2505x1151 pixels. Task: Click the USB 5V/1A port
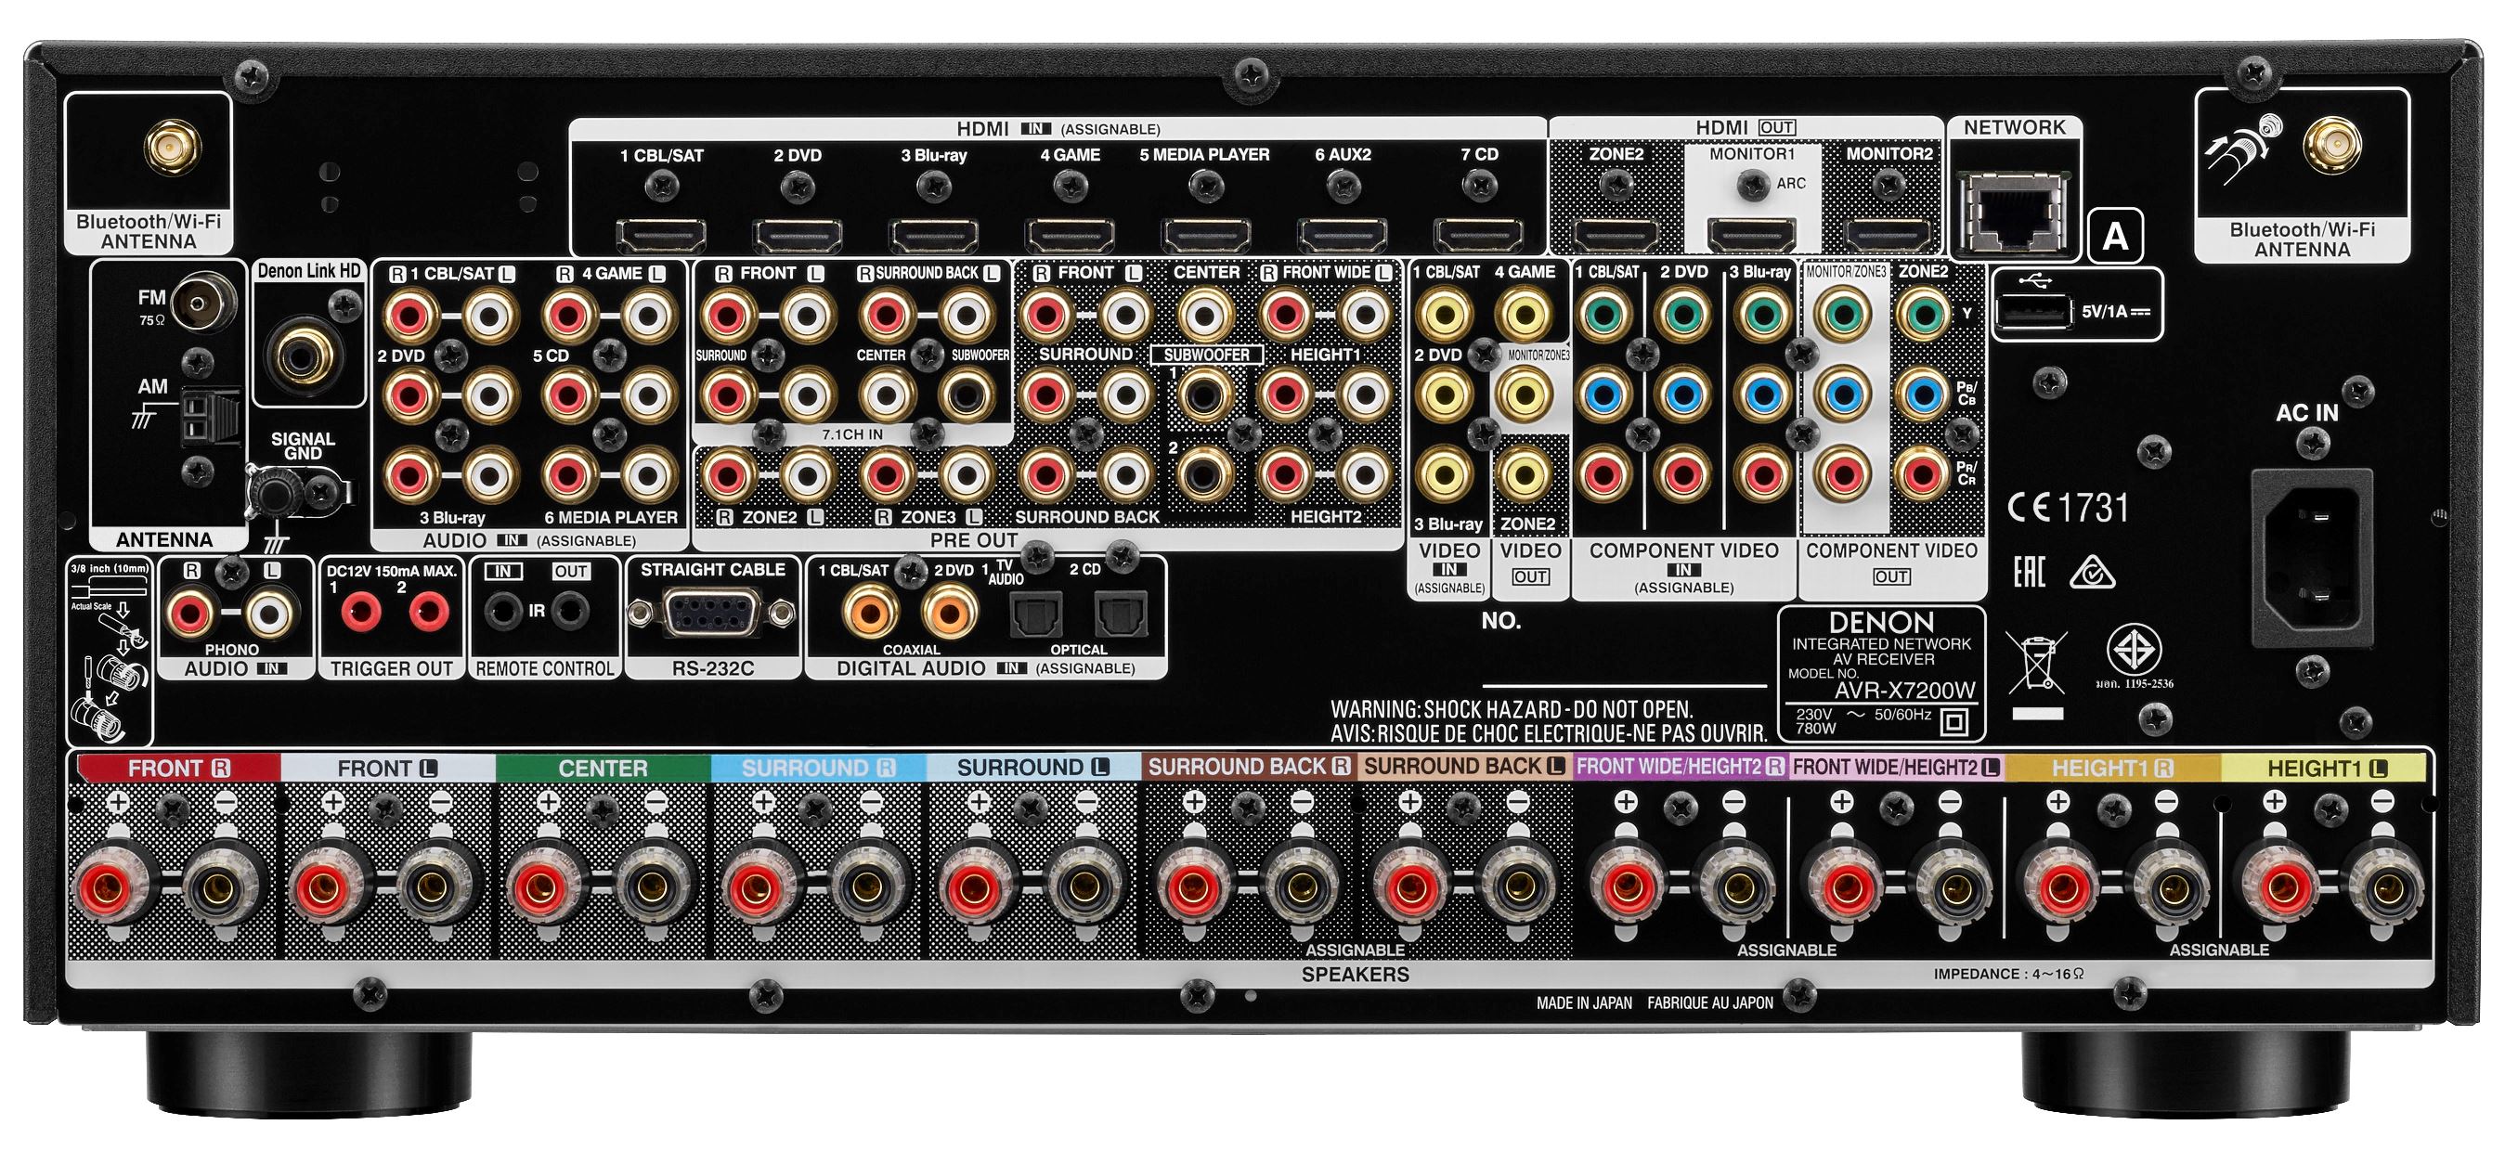[x=2032, y=312]
